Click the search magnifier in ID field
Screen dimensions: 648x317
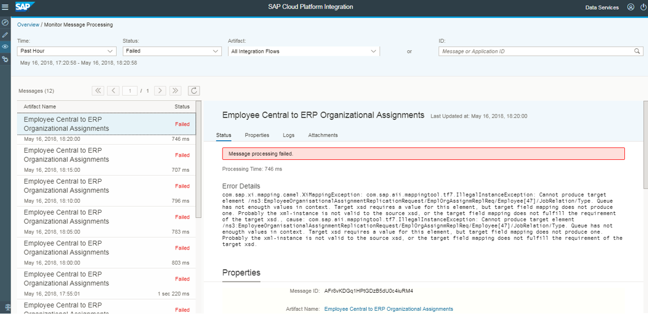pyautogui.click(x=637, y=51)
